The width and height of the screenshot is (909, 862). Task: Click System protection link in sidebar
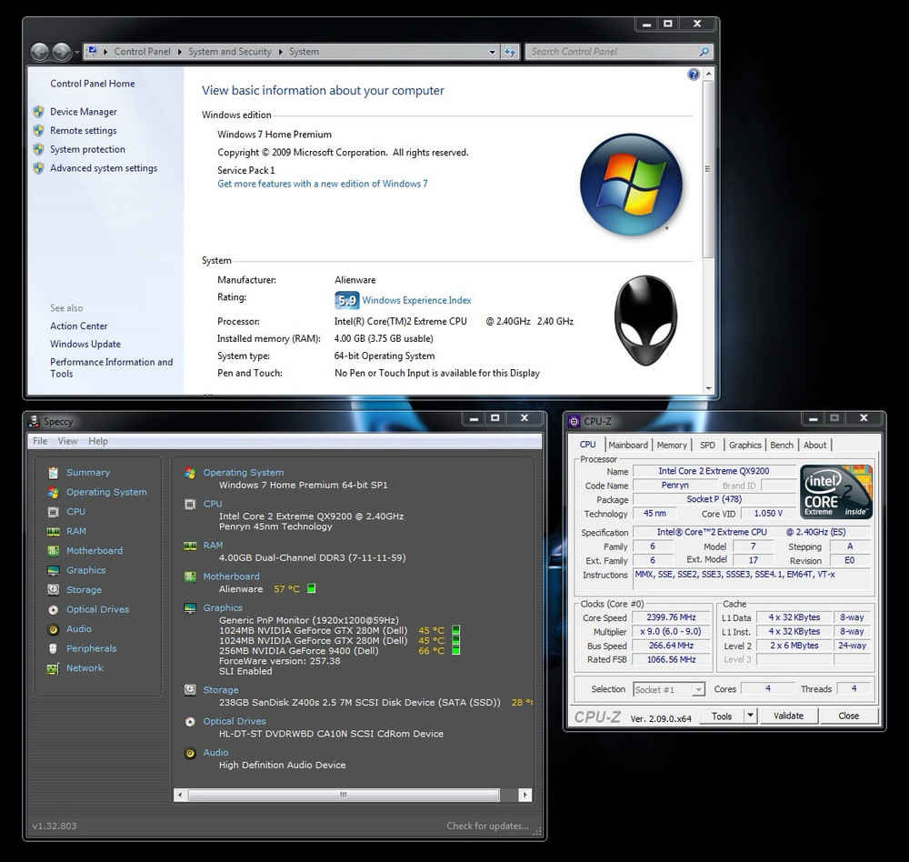tap(87, 150)
